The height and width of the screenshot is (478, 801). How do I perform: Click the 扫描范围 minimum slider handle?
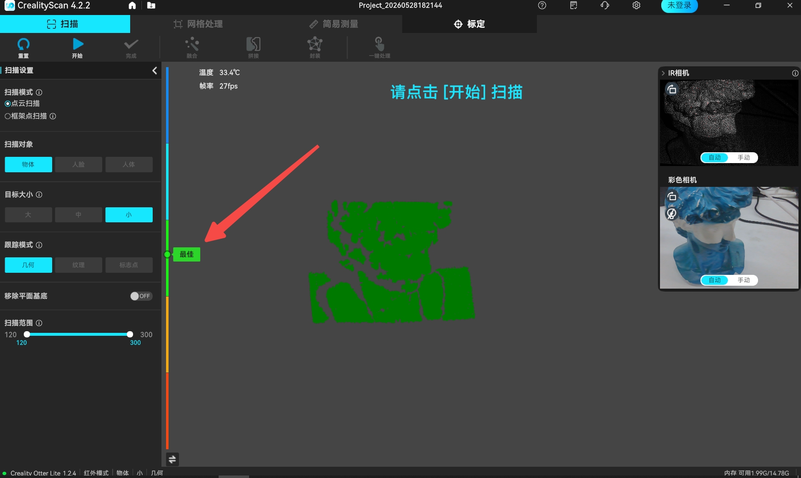point(27,334)
